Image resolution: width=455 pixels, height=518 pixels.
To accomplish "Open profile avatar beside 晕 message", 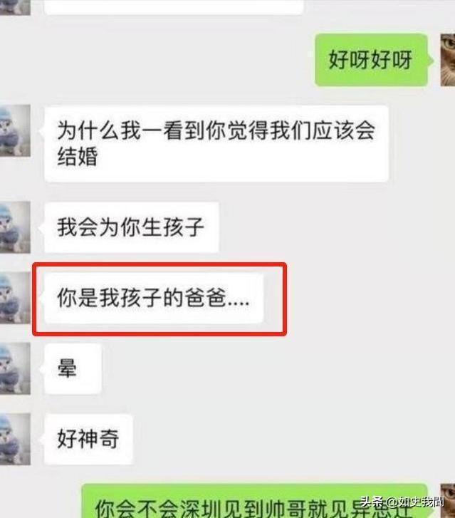I will (x=15, y=368).
